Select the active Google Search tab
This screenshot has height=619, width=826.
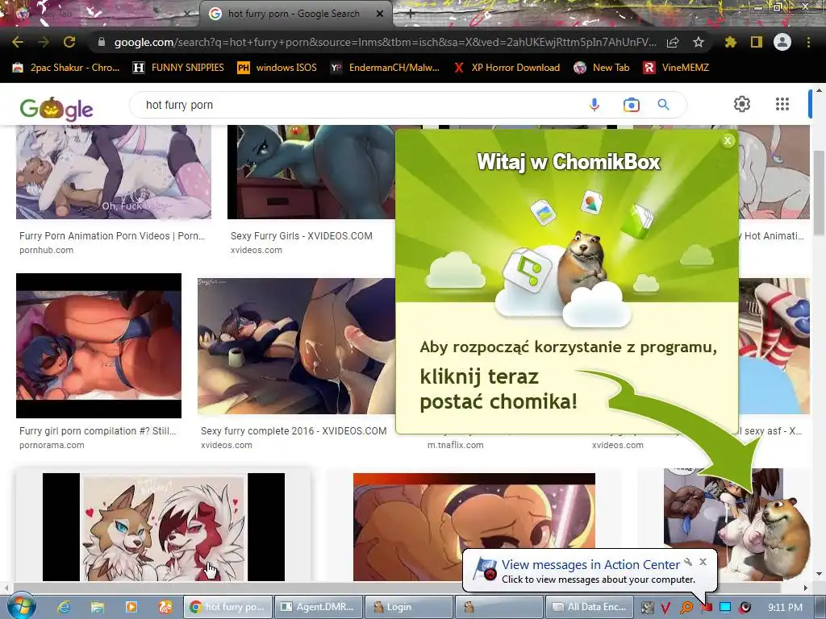click(x=294, y=15)
